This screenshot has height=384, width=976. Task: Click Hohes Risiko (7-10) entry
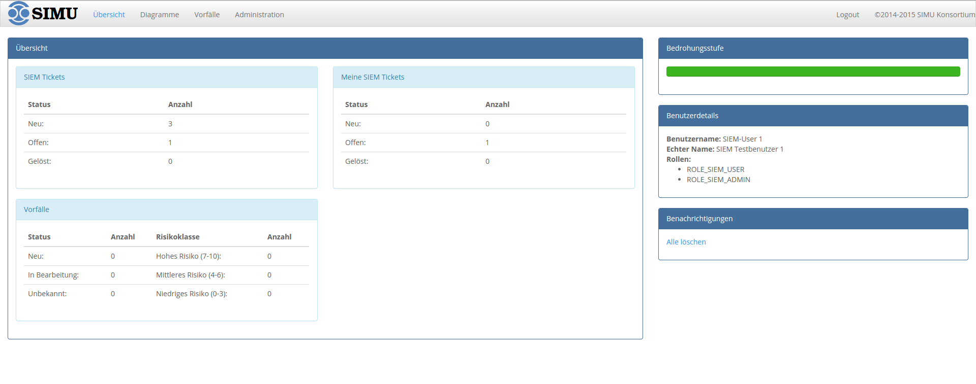pyautogui.click(x=189, y=256)
